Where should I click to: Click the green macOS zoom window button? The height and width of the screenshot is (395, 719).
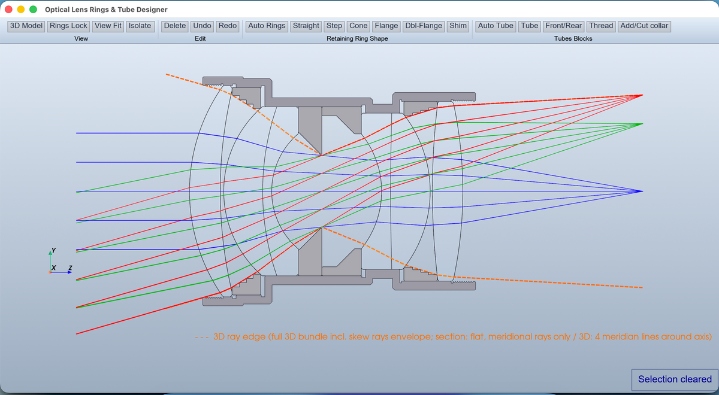pyautogui.click(x=33, y=10)
